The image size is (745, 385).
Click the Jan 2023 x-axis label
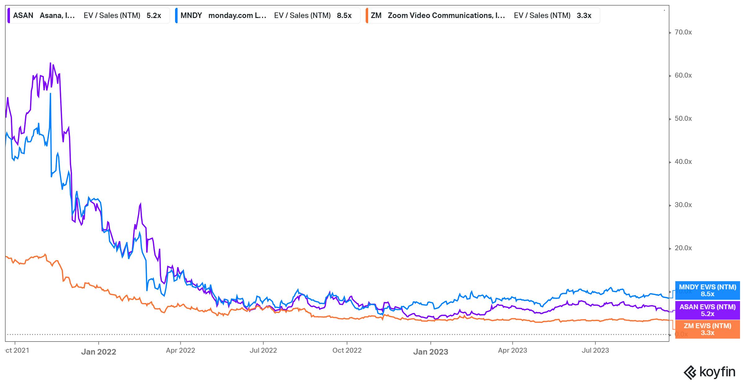click(x=431, y=352)
